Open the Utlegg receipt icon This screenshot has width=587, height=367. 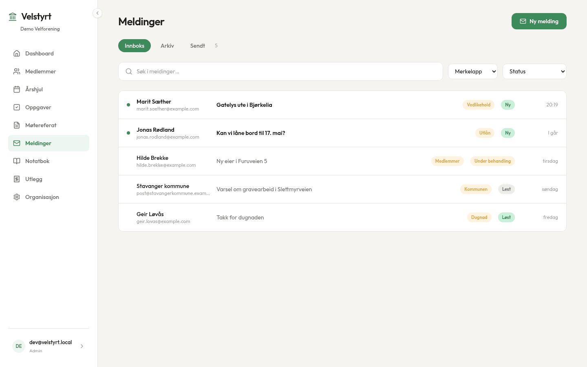click(17, 179)
